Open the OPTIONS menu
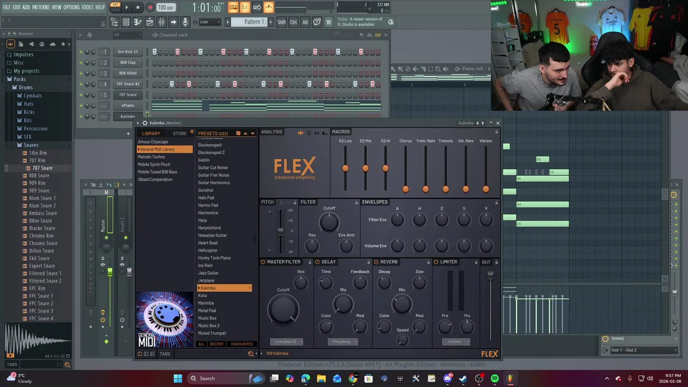Viewport: 688px width, 387px height. click(71, 7)
